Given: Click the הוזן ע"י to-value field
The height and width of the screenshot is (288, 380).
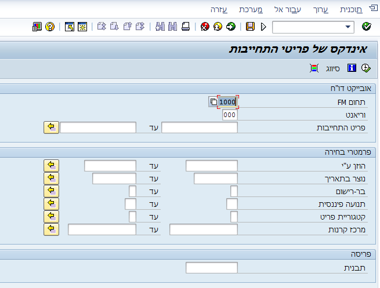Looking at the screenshot, I should [x=110, y=166].
